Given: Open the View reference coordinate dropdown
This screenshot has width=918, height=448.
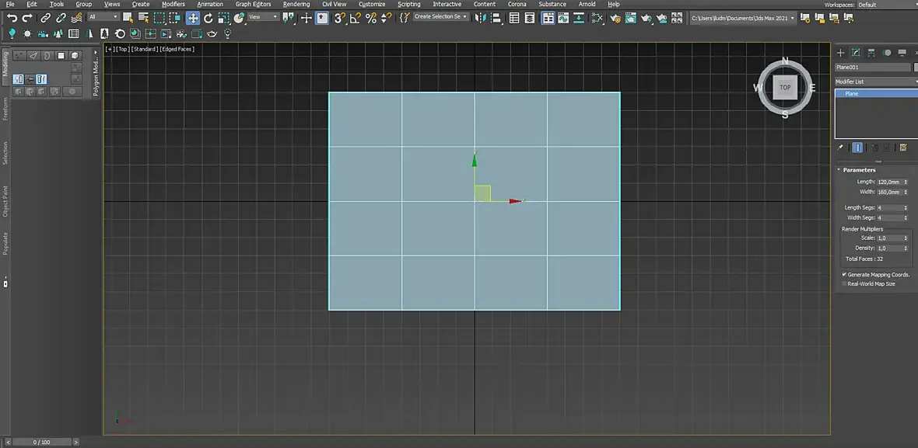Looking at the screenshot, I should click(263, 17).
